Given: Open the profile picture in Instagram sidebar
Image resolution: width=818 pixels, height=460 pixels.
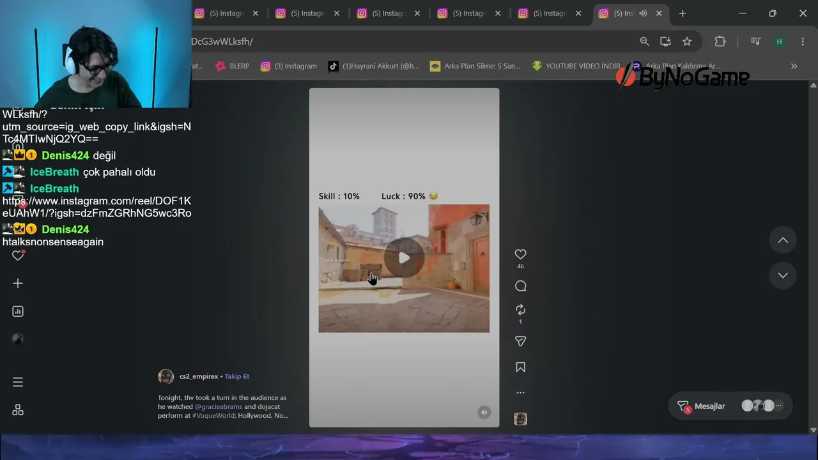Looking at the screenshot, I should tap(18, 339).
